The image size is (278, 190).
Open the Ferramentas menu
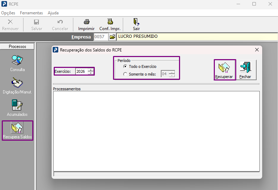click(31, 13)
